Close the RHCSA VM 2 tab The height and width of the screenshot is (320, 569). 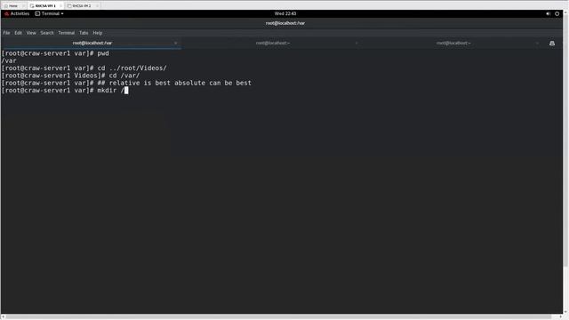97,6
